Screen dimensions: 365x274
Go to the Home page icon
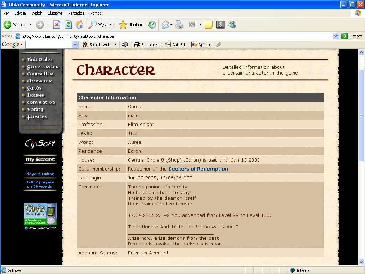[79, 25]
